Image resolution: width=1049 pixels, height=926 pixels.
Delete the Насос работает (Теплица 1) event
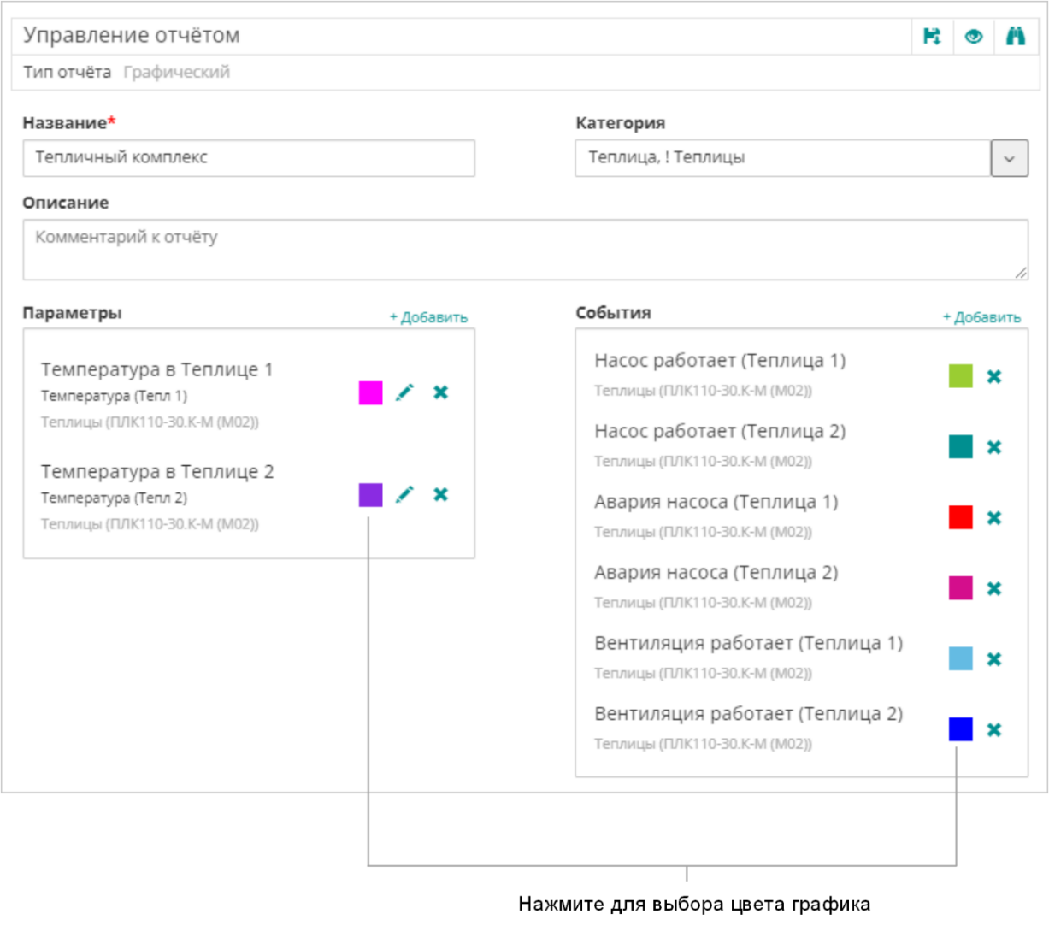coord(993,376)
